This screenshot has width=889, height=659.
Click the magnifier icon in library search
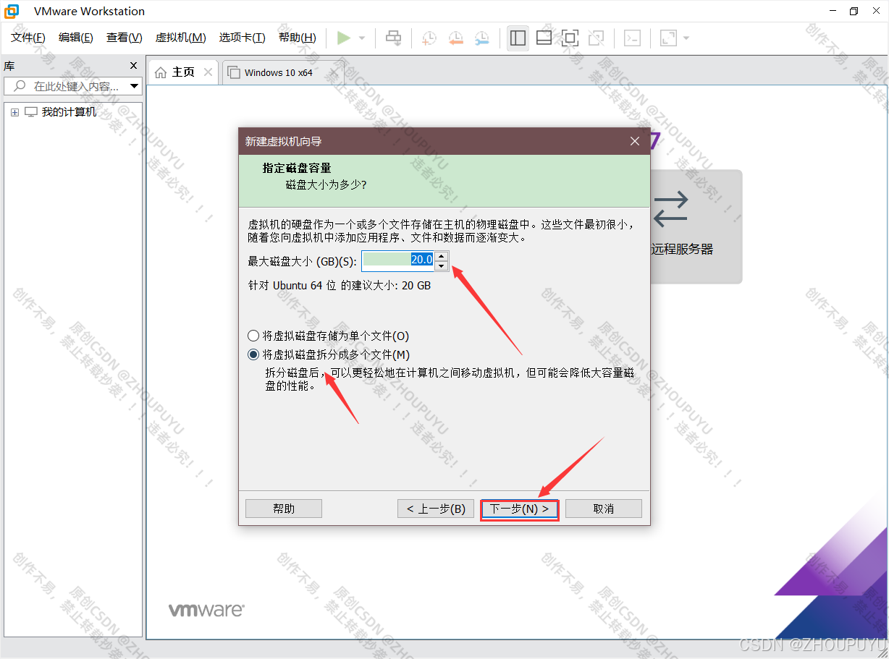19,86
